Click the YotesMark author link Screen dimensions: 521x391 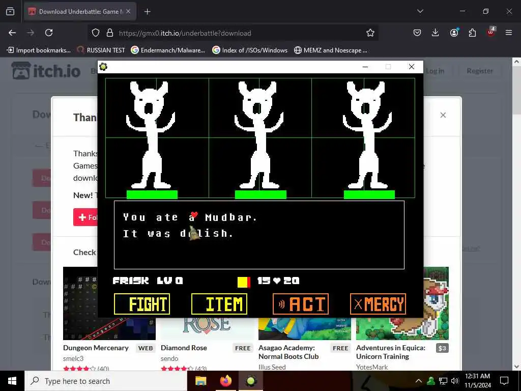(x=372, y=367)
